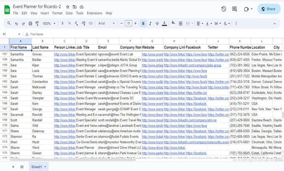Redo the last action
The height and width of the screenshot is (171, 284).
pyautogui.click(x=23, y=23)
